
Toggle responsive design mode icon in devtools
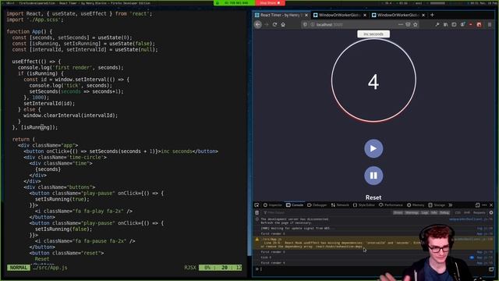477,205
